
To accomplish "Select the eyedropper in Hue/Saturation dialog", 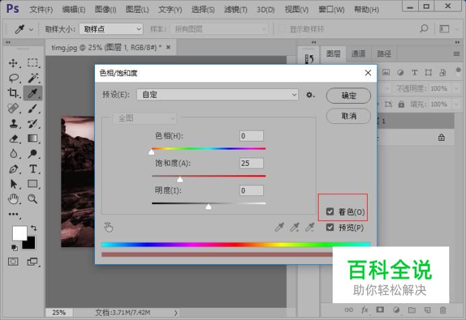I will click(279, 227).
